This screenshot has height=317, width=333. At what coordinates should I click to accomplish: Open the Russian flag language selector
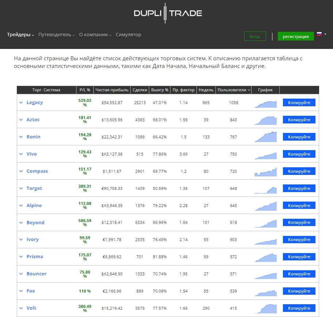(321, 34)
